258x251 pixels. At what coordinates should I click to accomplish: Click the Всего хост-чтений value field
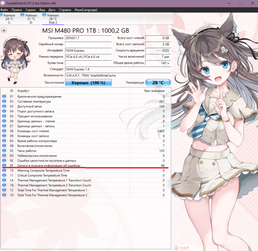[158, 38]
